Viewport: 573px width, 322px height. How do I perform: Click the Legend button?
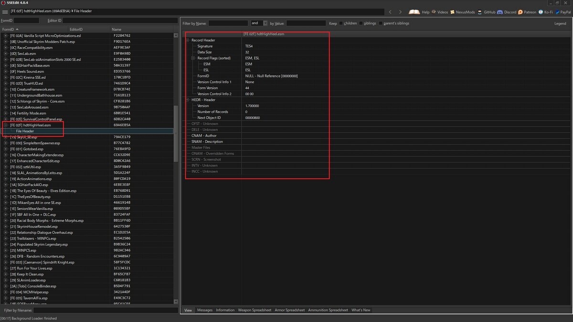click(560, 23)
